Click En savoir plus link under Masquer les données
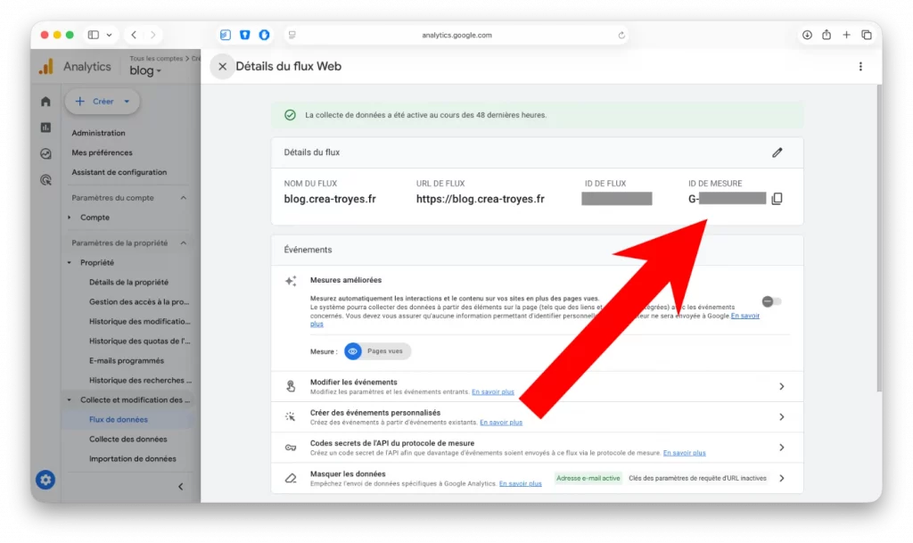The height and width of the screenshot is (543, 913). [x=520, y=483]
